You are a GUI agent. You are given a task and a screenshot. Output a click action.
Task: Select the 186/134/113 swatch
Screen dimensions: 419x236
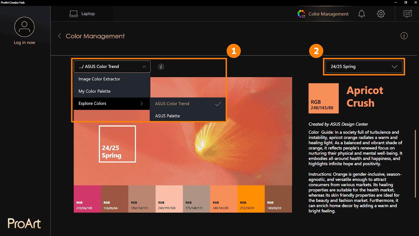142,199
